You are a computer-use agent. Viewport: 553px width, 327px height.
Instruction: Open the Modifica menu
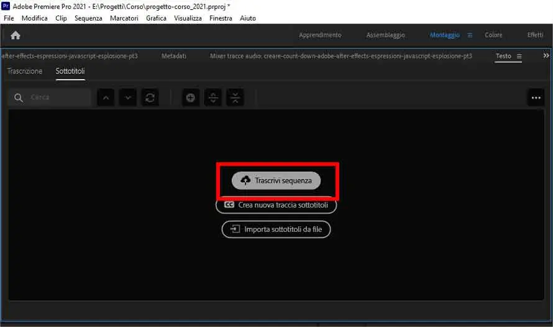[35, 18]
